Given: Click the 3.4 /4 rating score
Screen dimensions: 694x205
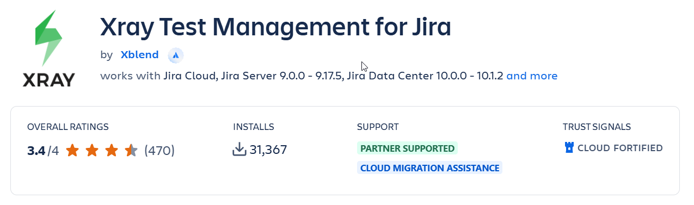Looking at the screenshot, I should point(43,151).
